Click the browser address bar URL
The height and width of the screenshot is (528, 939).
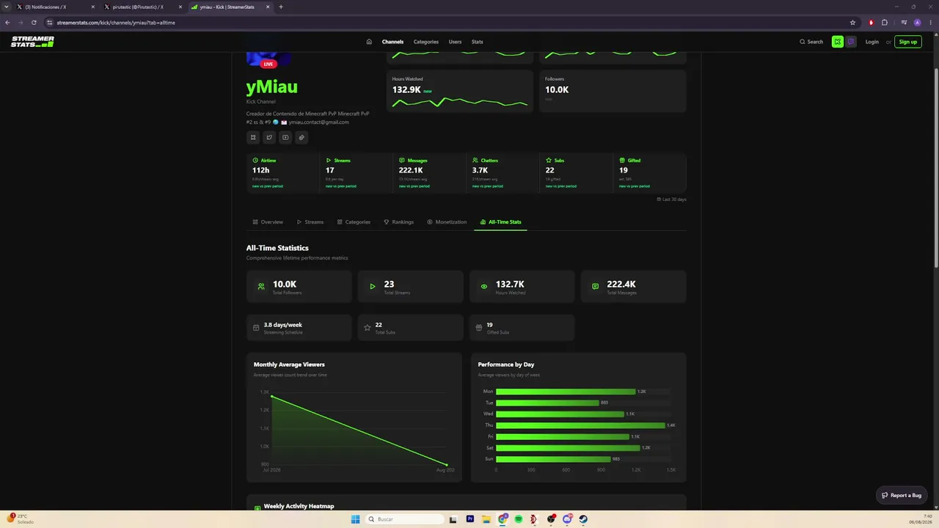coord(116,23)
